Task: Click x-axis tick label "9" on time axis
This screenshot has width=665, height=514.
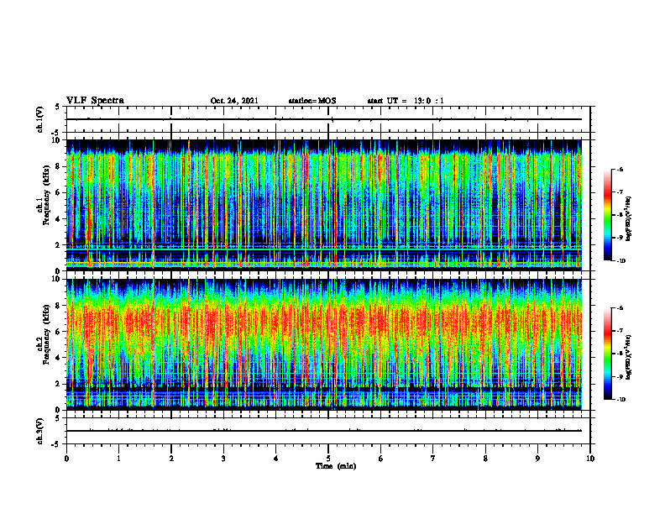Action: (x=537, y=459)
